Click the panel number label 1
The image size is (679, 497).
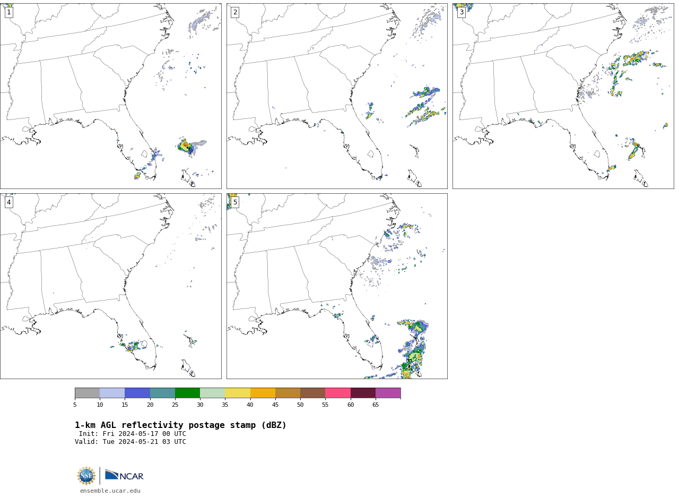pyautogui.click(x=8, y=12)
